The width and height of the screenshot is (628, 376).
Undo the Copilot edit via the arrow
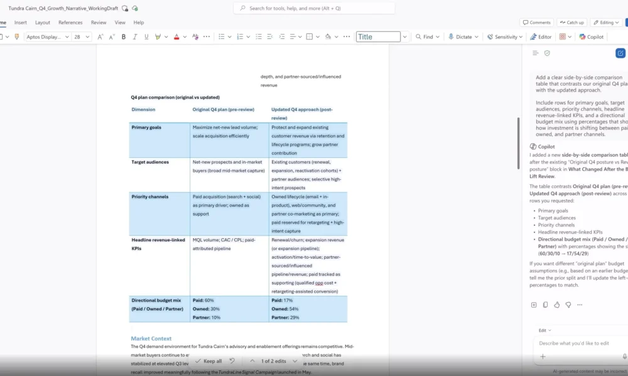coord(232,361)
